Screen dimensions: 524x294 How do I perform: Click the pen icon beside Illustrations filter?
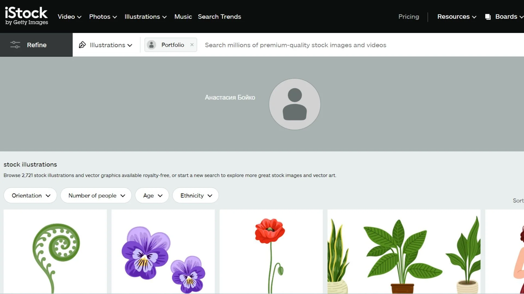pos(82,45)
